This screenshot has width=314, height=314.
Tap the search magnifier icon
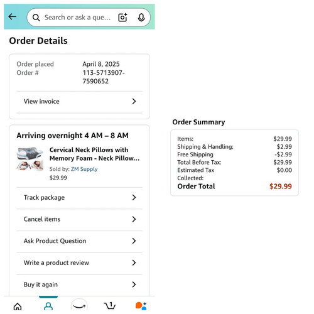pos(36,18)
